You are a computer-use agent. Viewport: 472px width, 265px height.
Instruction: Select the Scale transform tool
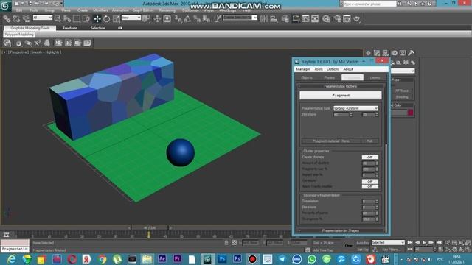pyautogui.click(x=117, y=19)
